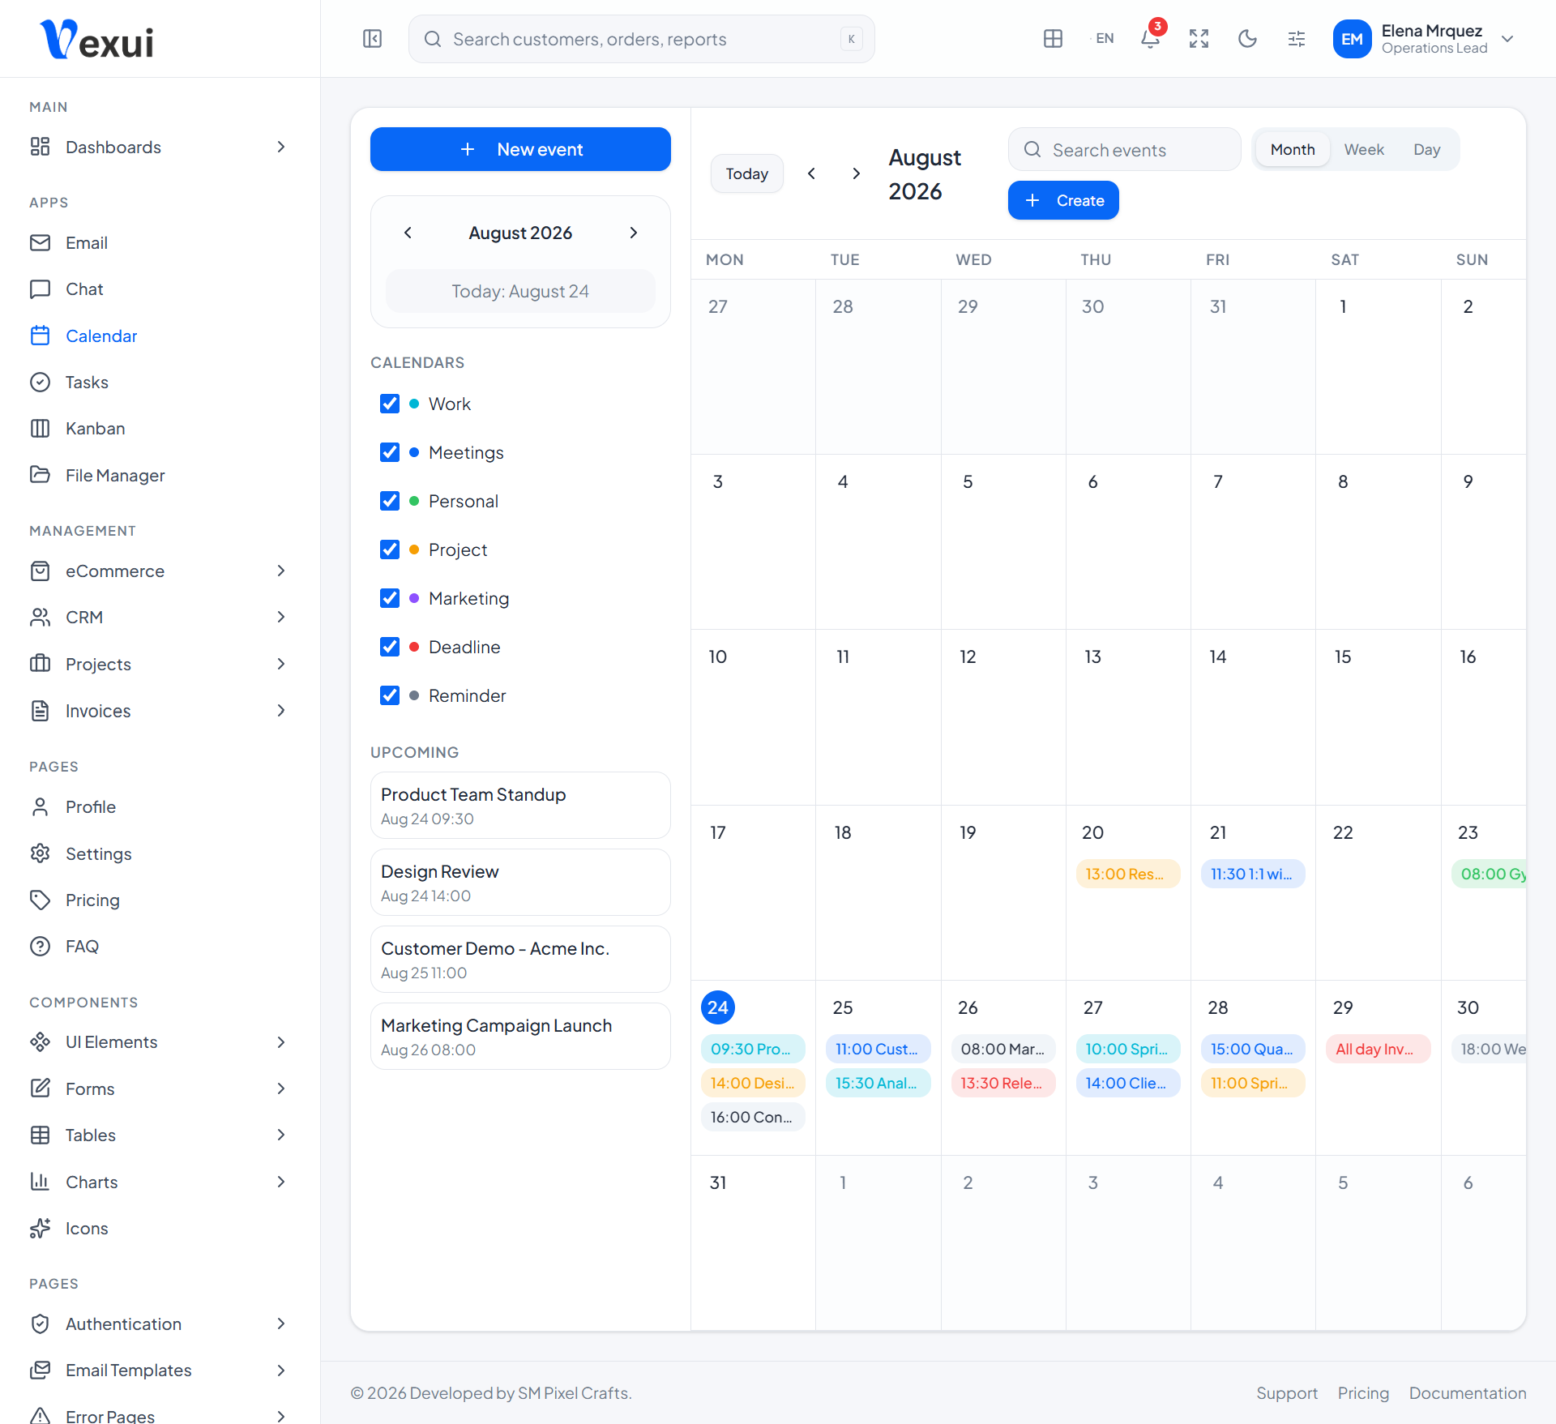This screenshot has width=1556, height=1424.
Task: Collapse the sidebar with the panel icon
Action: (x=372, y=39)
